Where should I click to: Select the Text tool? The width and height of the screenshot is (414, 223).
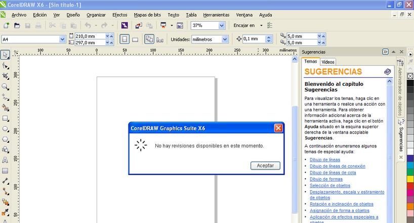(x=5, y=160)
